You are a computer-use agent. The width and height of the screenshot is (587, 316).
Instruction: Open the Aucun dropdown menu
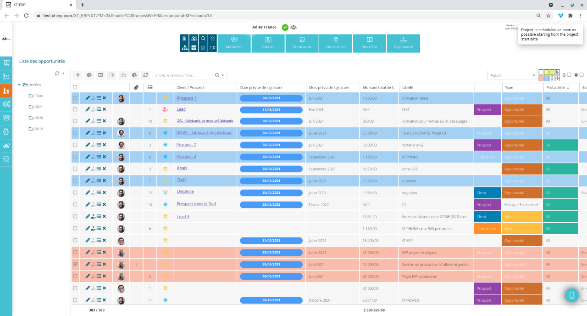pos(511,75)
